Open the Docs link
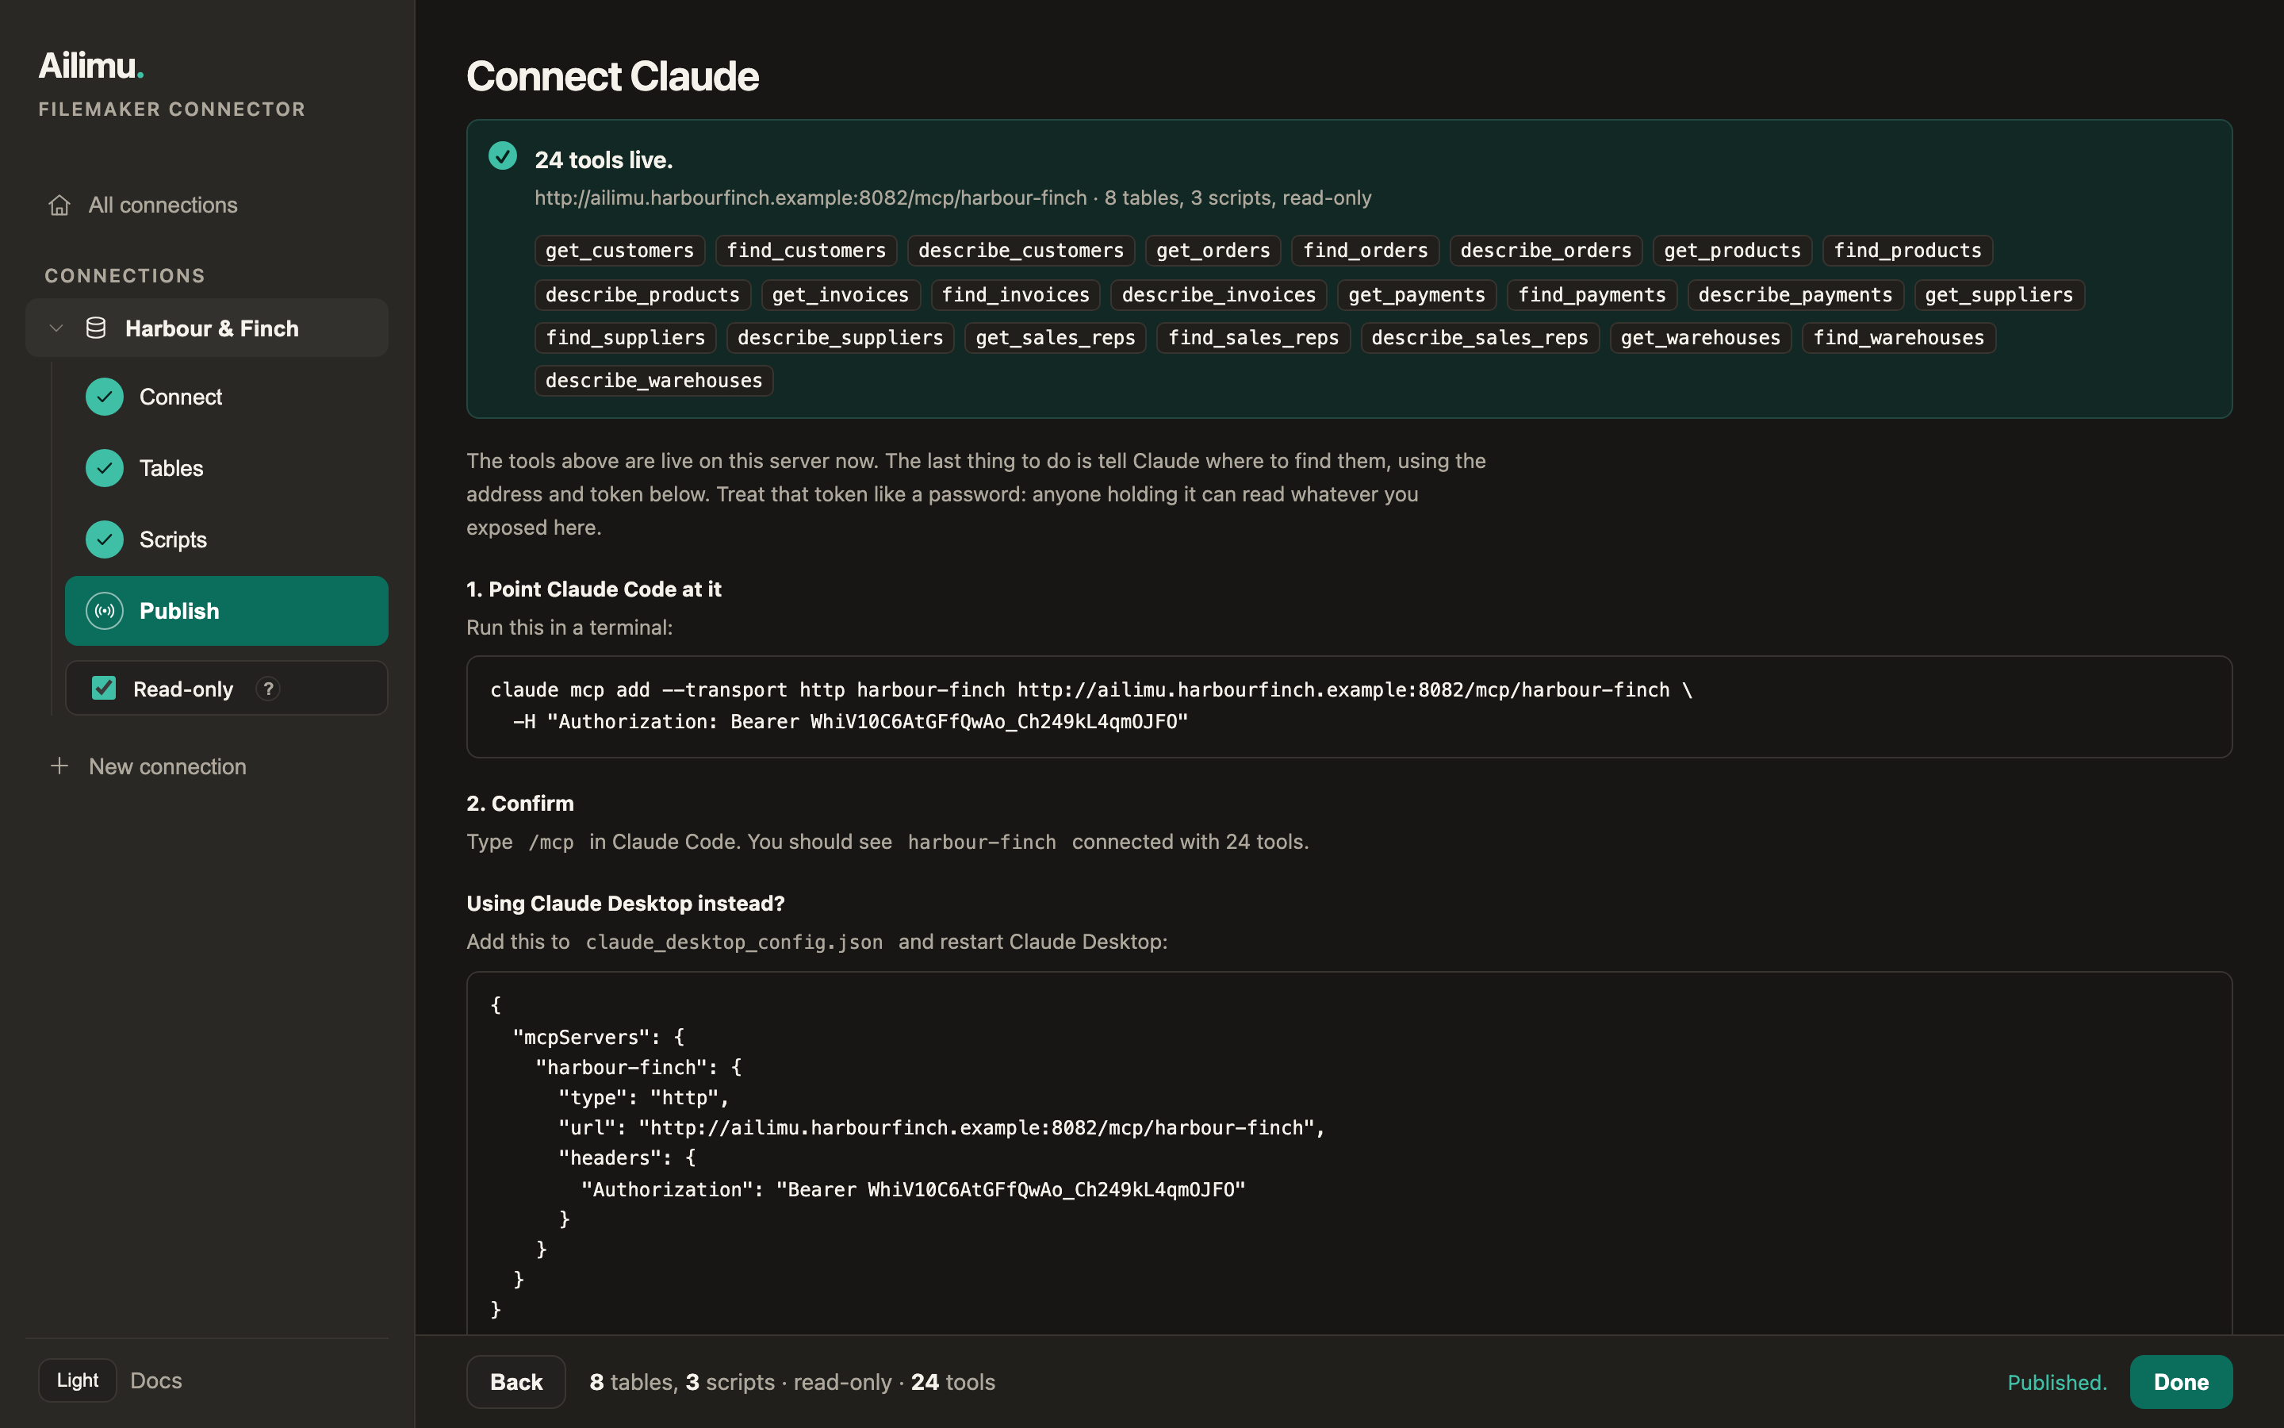The height and width of the screenshot is (1428, 2284). (155, 1380)
